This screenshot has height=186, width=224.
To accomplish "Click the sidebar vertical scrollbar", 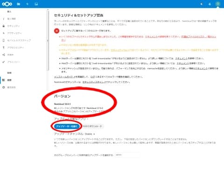I will pyautogui.click(x=48, y=40).
